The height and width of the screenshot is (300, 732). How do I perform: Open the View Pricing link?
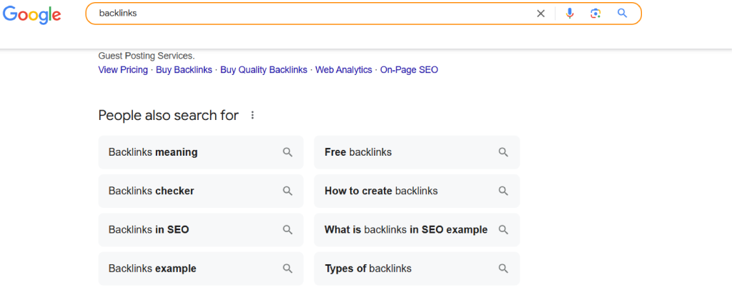(x=123, y=70)
